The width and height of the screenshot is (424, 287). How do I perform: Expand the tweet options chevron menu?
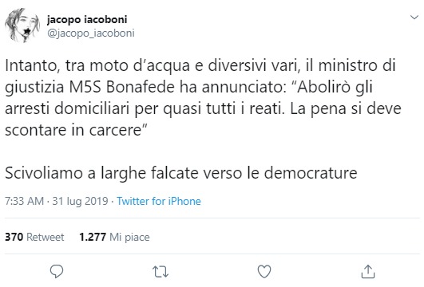pyautogui.click(x=414, y=18)
